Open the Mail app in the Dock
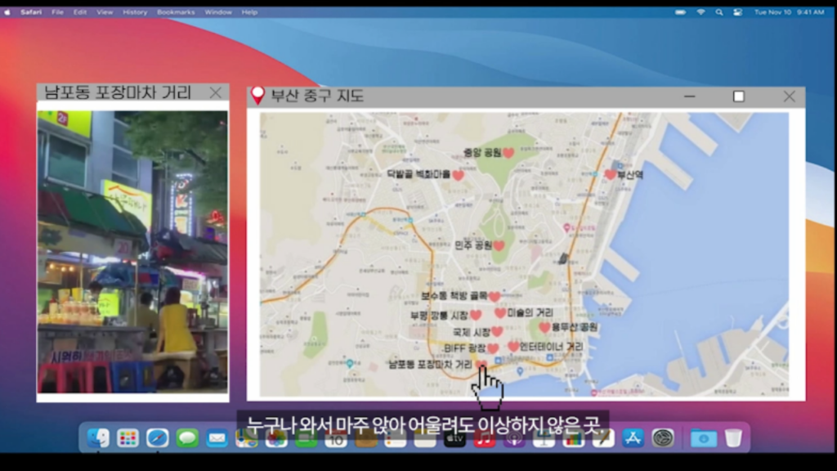Screen dimensions: 837x471 (217, 438)
